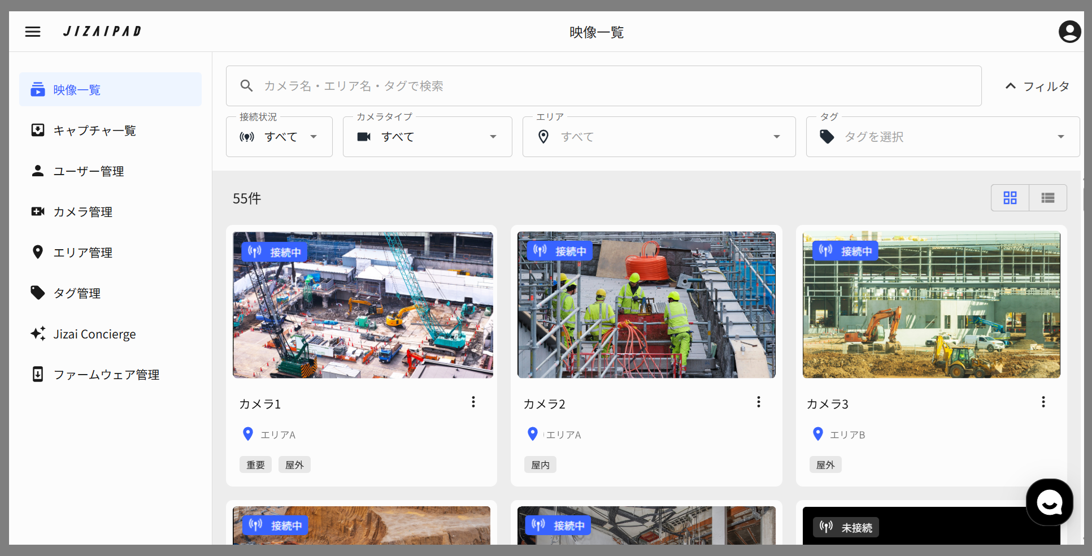Open the chat support bubble
Image resolution: width=1092 pixels, height=556 pixels.
pyautogui.click(x=1050, y=502)
